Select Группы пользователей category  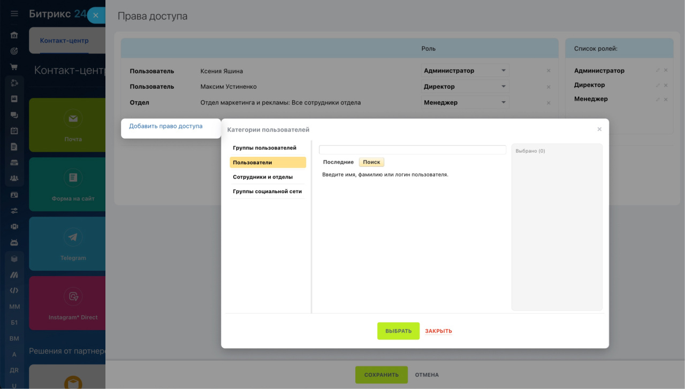click(x=268, y=148)
